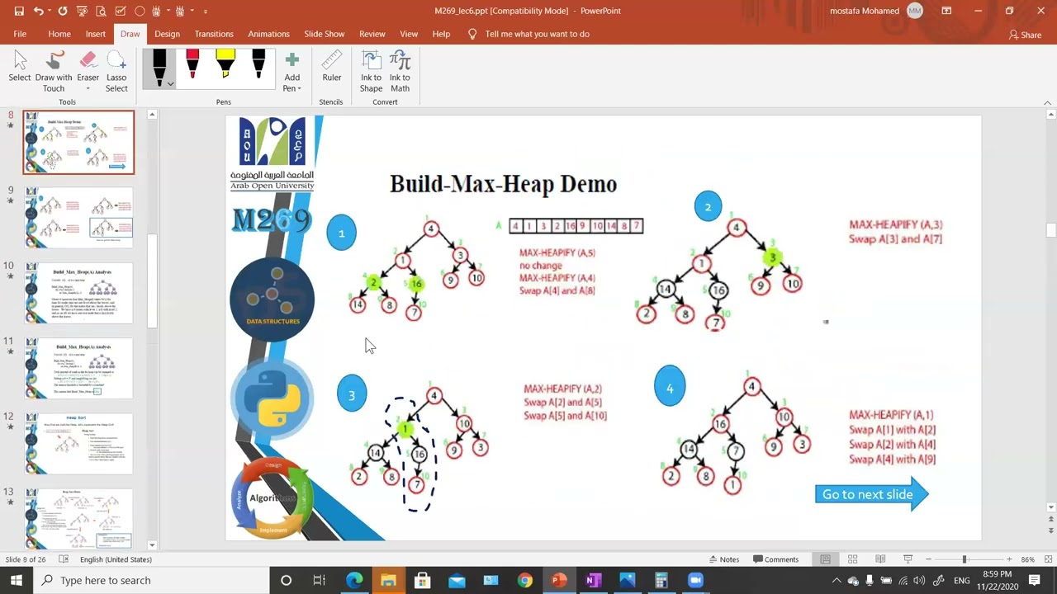
Task: Click the Go to next slide arrow
Action: pos(871,494)
